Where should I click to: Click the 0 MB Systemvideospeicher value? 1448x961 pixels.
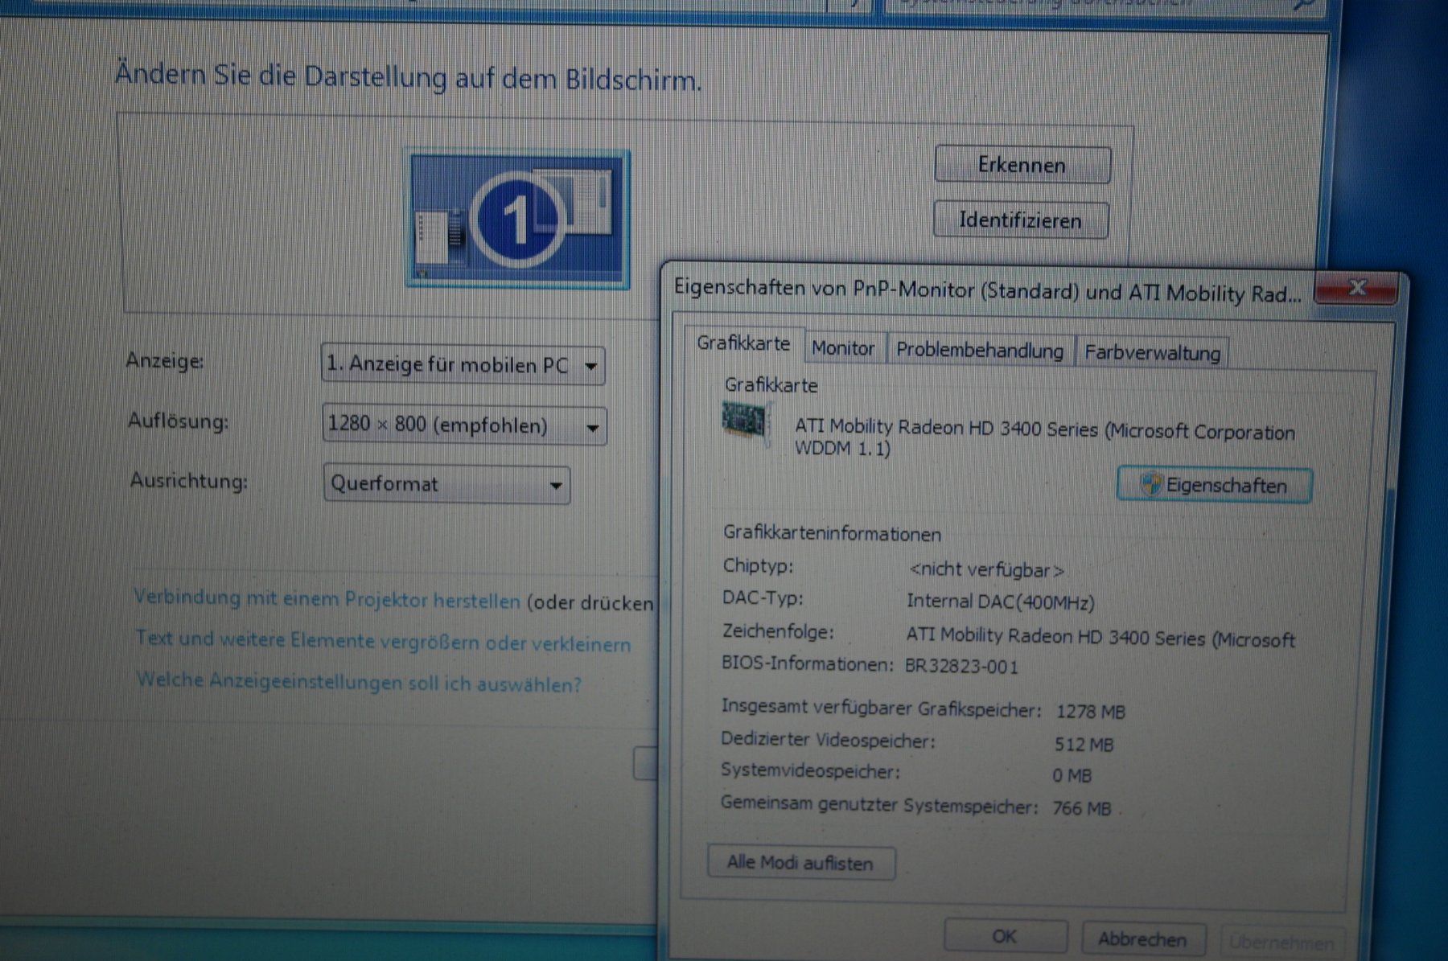coord(1072,776)
